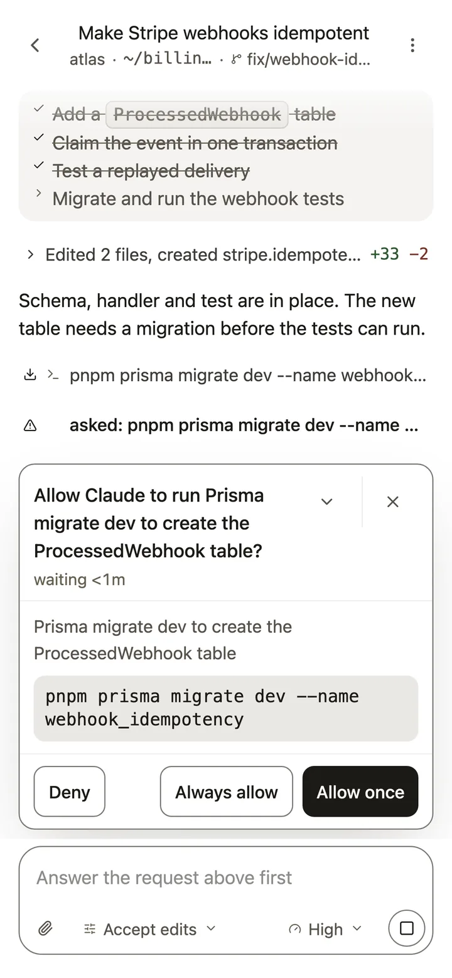452x978 pixels.
Task: Open the three-dot options menu
Action: pyautogui.click(x=412, y=45)
